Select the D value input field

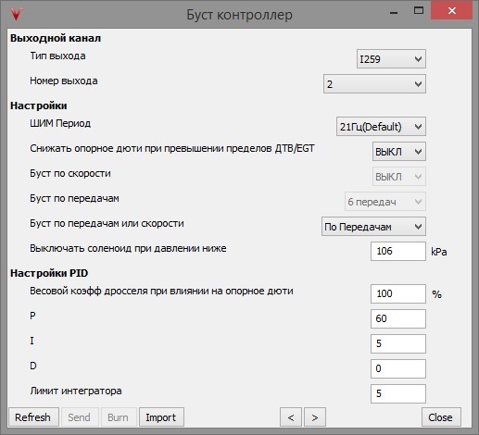(398, 368)
